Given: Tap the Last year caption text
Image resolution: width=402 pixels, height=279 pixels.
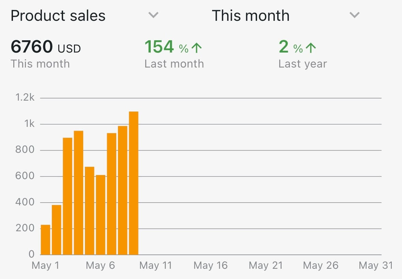Looking at the screenshot, I should [302, 64].
